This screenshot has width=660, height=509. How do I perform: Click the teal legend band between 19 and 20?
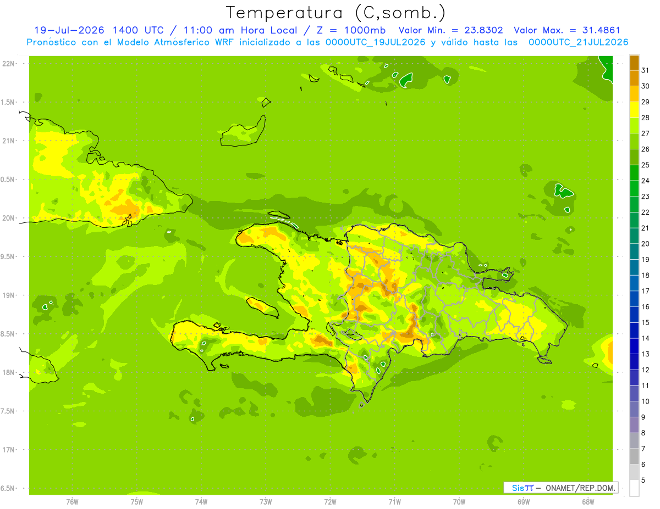click(x=634, y=251)
